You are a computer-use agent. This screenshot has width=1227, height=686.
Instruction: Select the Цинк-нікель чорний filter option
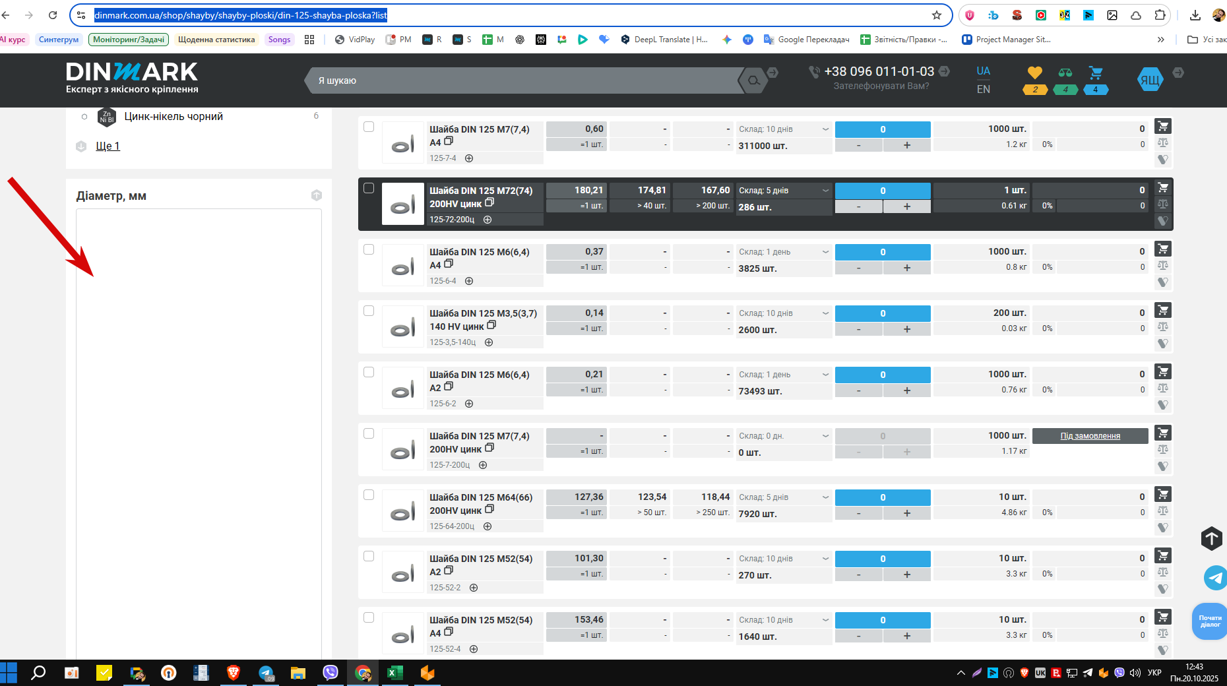point(84,117)
